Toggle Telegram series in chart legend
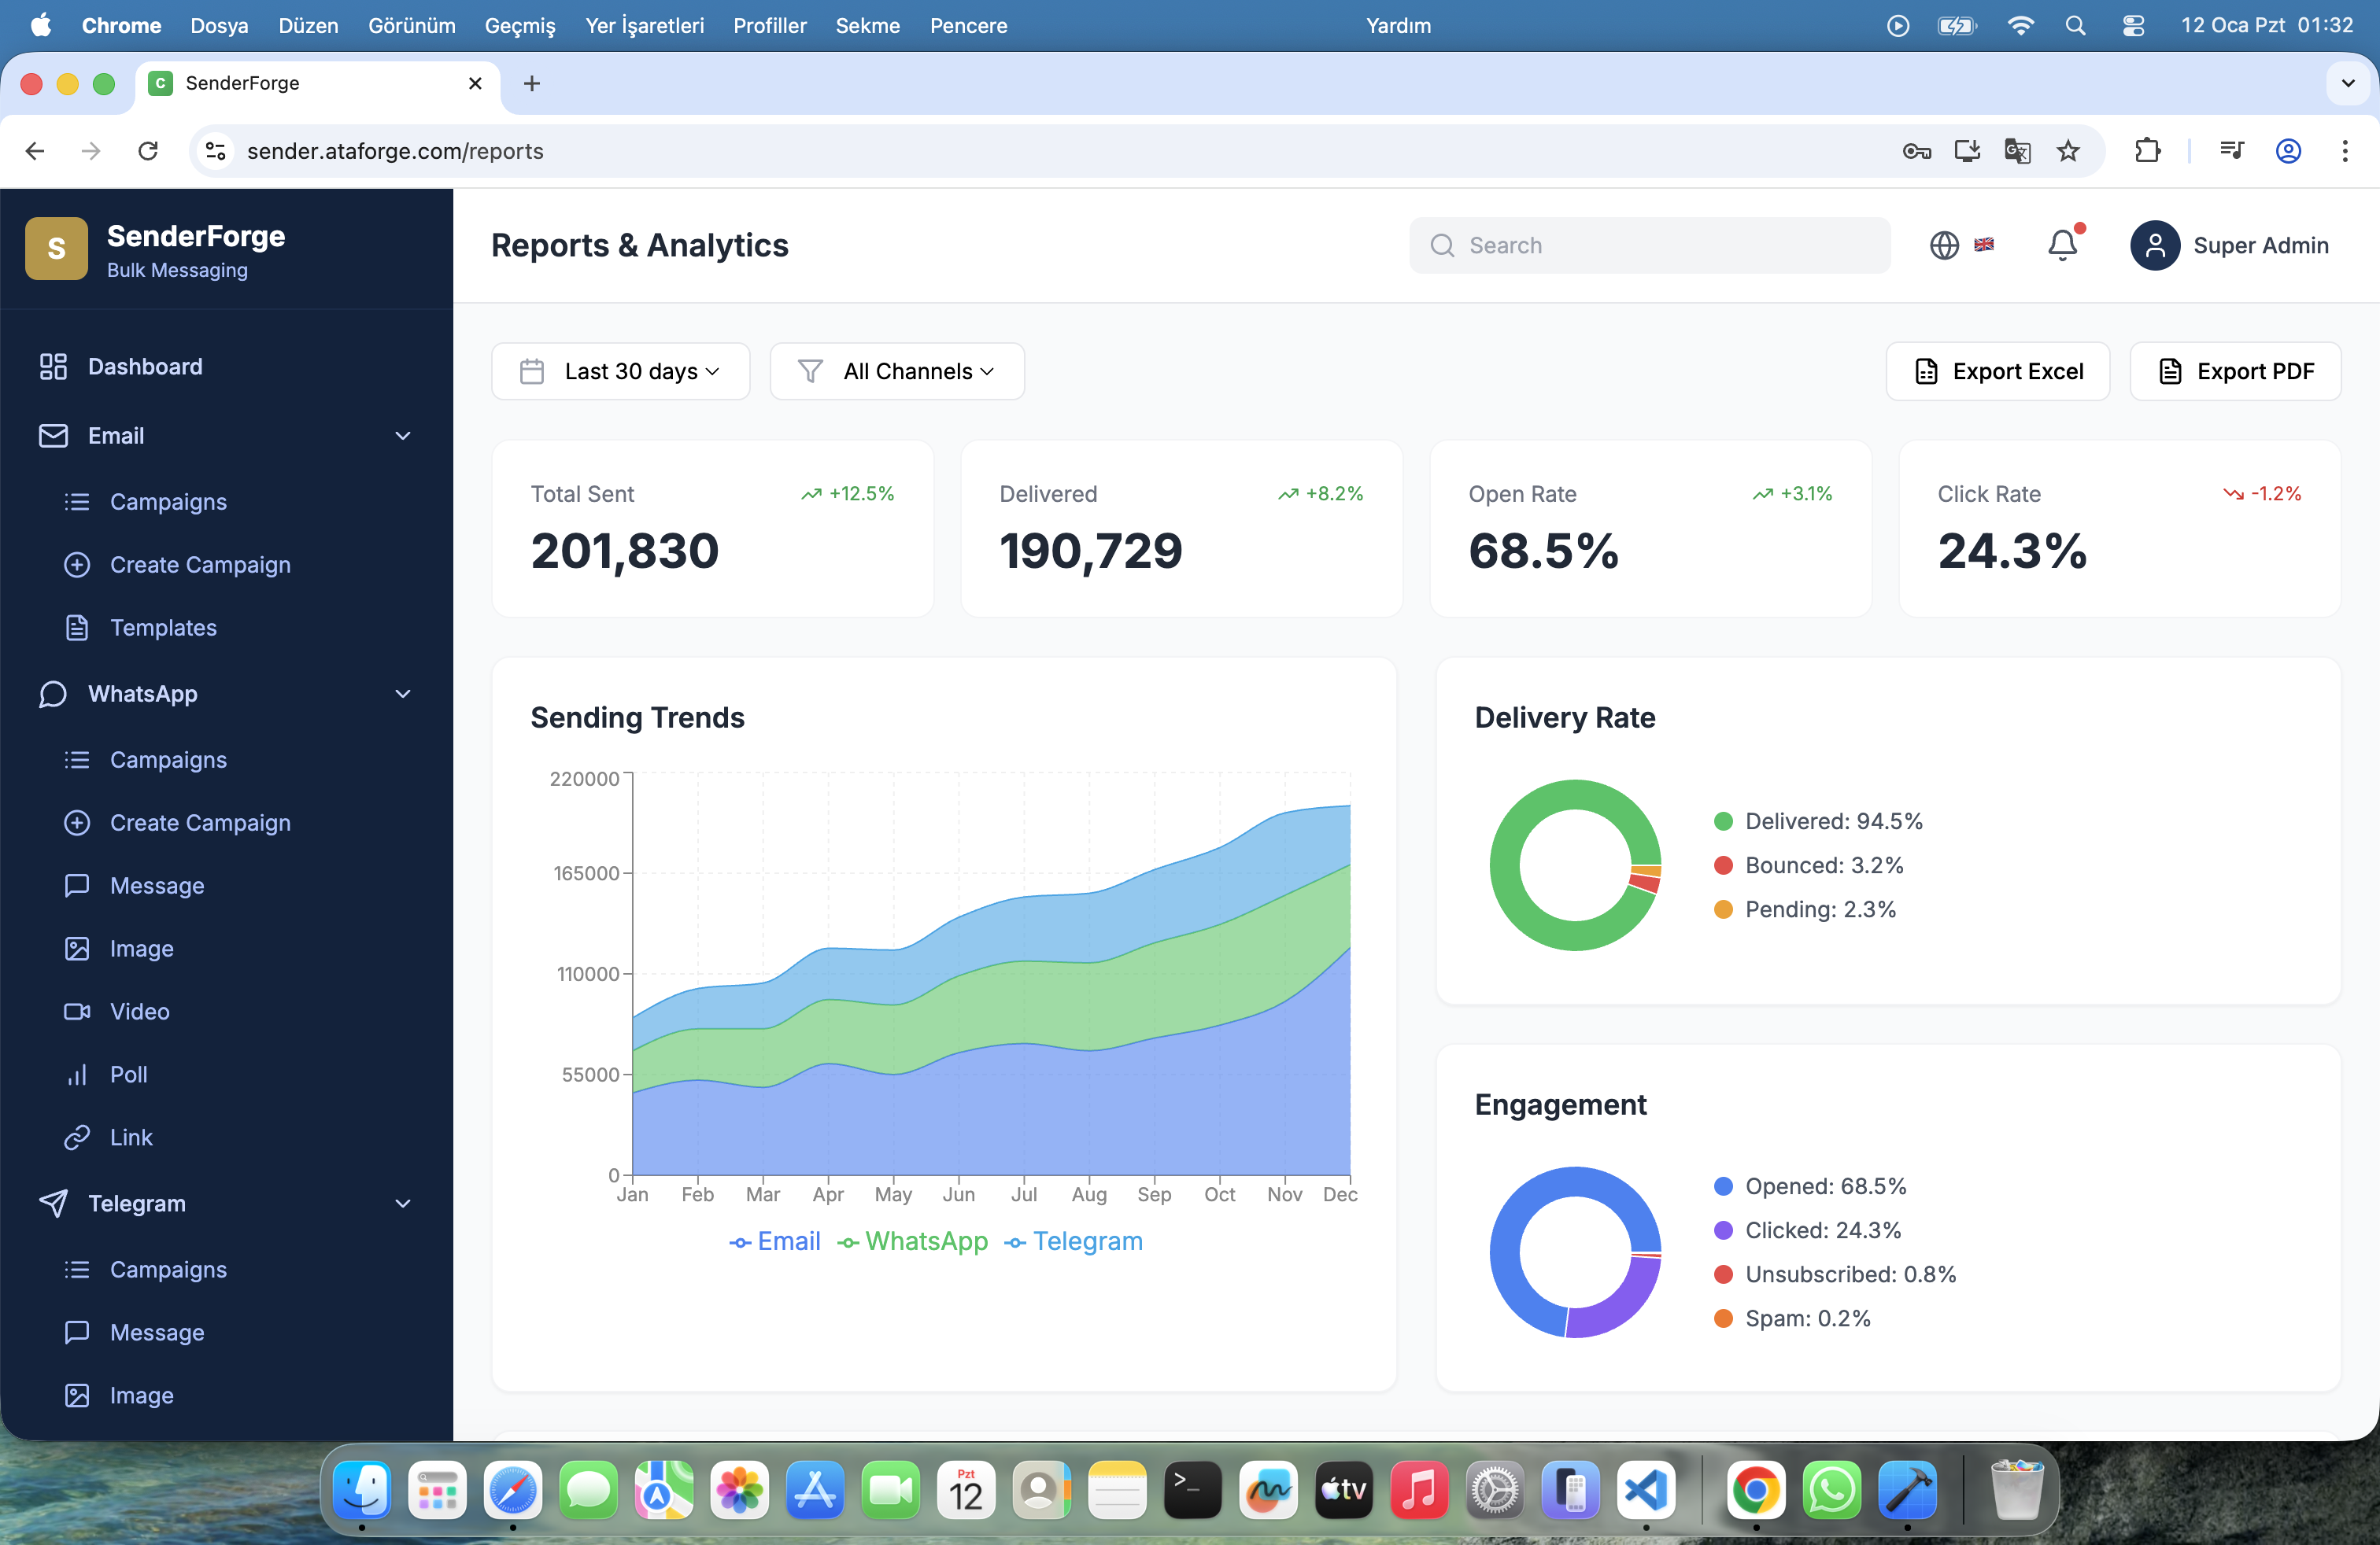This screenshot has height=1545, width=2380. point(1073,1241)
